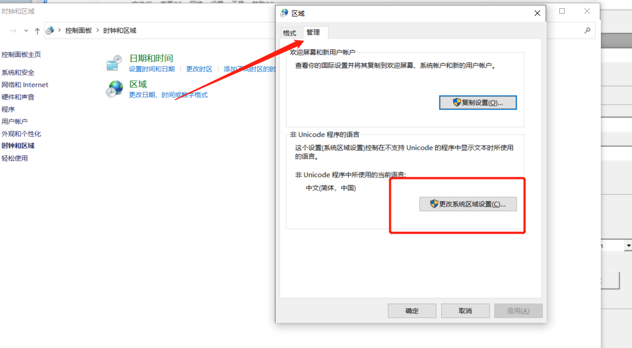The width and height of the screenshot is (632, 348).
Task: Click the up arrow beside the address bar
Action: [x=37, y=31]
